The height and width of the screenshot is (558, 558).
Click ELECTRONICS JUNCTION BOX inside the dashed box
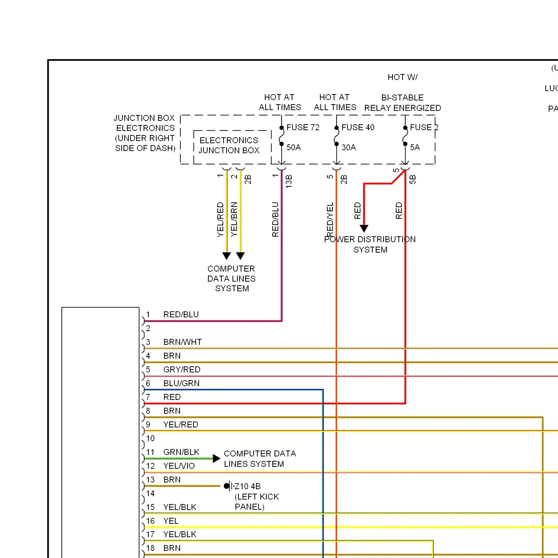[229, 145]
